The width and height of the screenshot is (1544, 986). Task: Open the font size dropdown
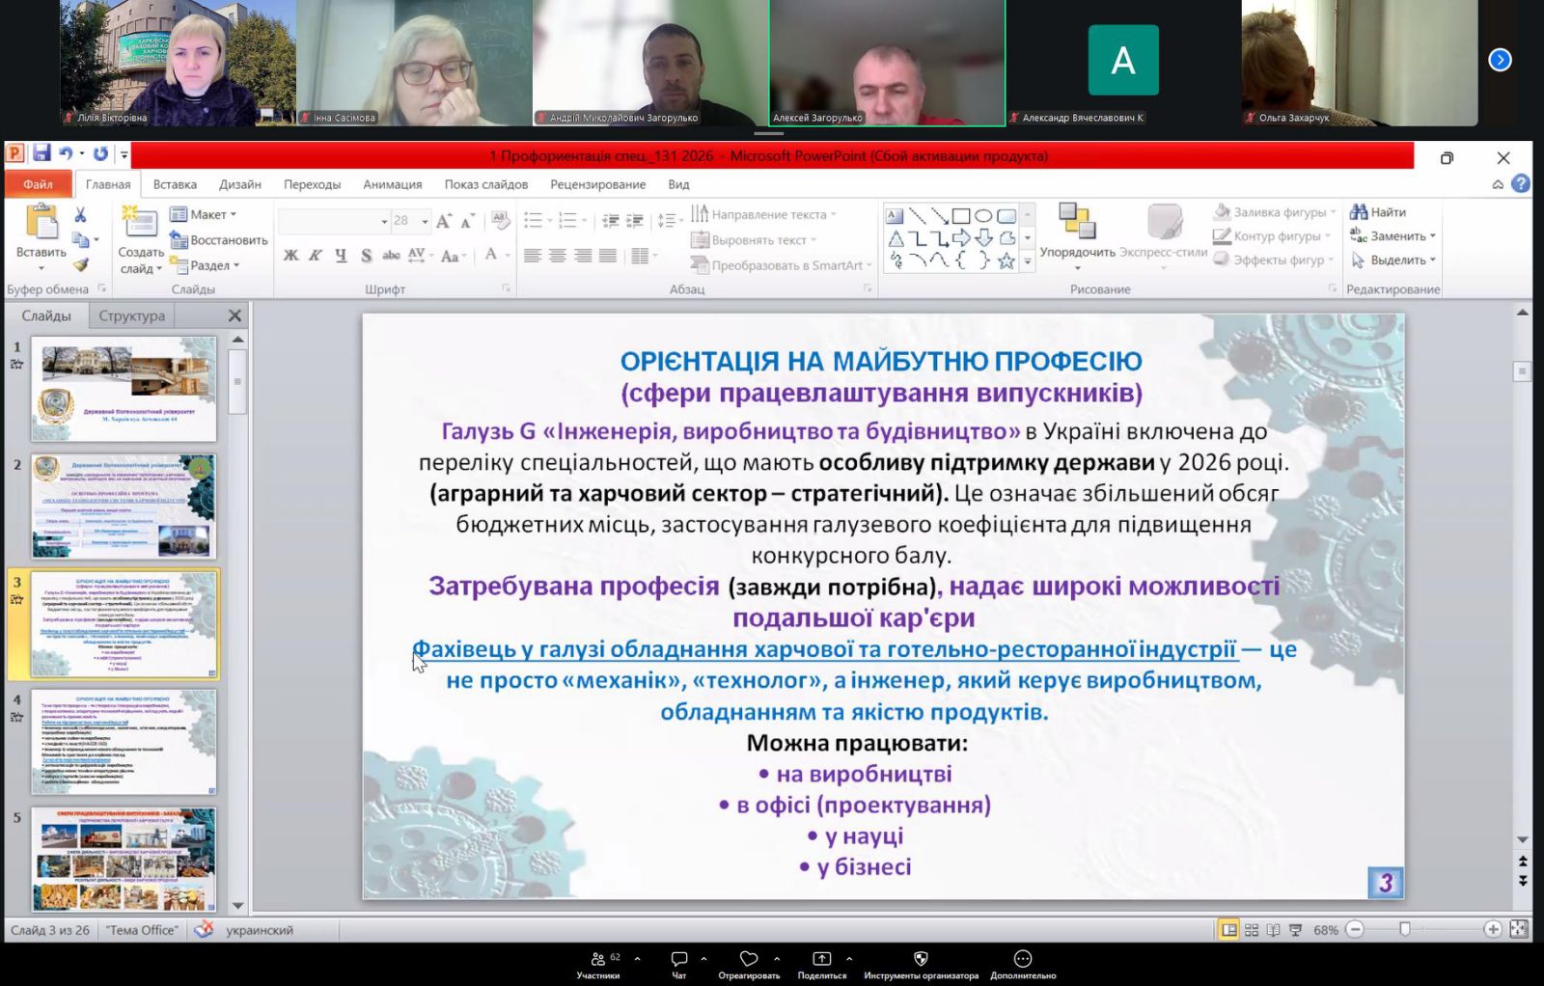(x=425, y=221)
